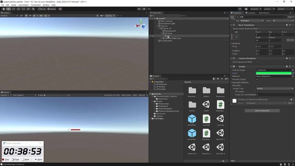Screen dimensions: 295x166
Task: Open the Tag dropdown showing Untagged
Action: click(x=252, y=21)
